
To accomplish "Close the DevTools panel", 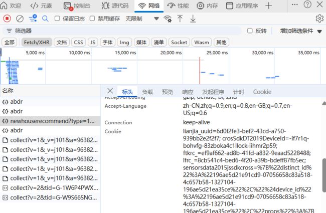I will click(320, 5).
